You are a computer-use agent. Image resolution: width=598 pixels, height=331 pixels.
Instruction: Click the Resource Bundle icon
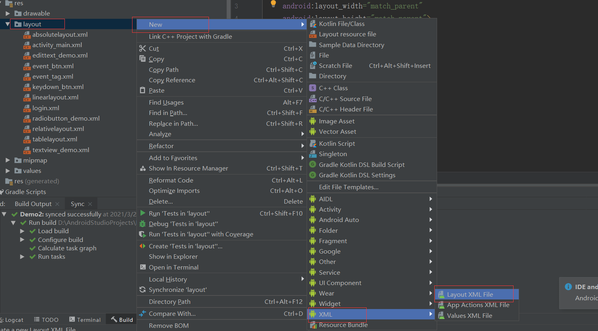[x=313, y=325]
